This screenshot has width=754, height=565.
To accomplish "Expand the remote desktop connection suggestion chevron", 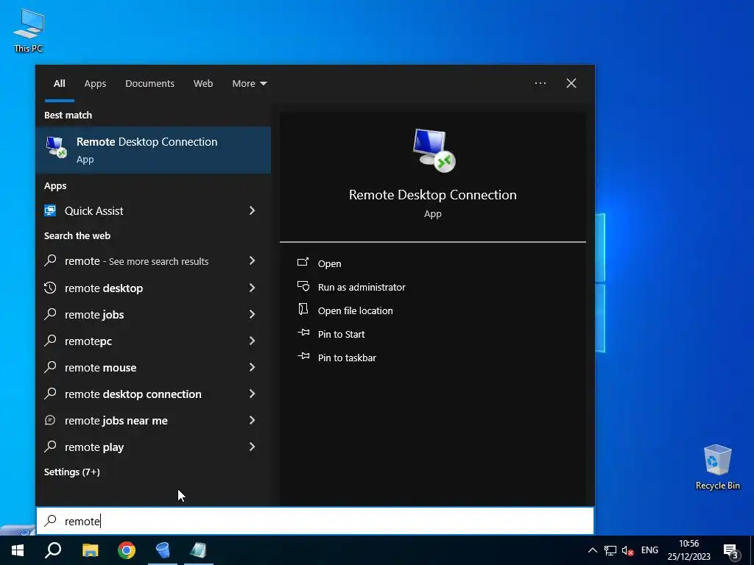I will click(252, 394).
